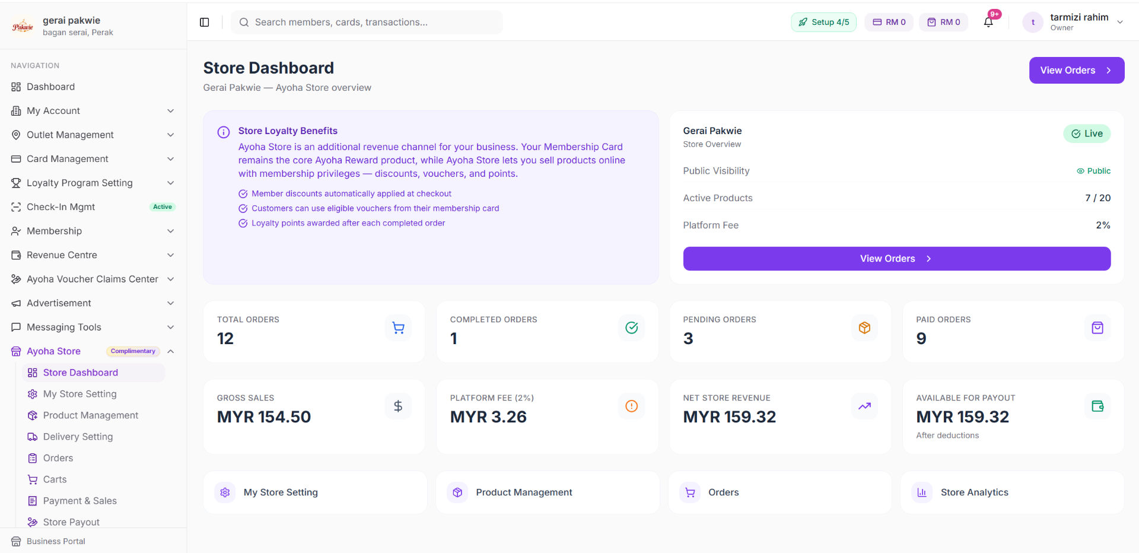1139x553 pixels.
Task: Click the Public visibility value
Action: 1093,171
